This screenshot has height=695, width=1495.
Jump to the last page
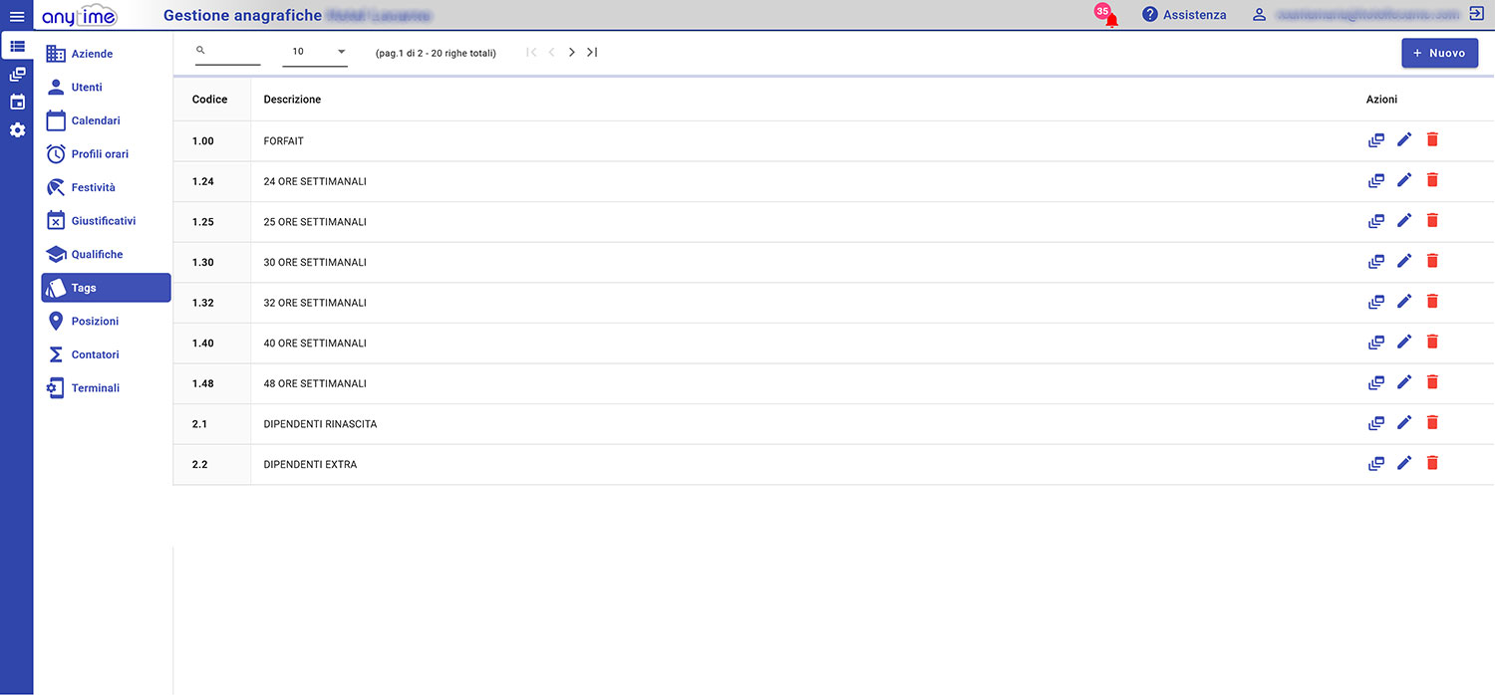click(x=592, y=52)
